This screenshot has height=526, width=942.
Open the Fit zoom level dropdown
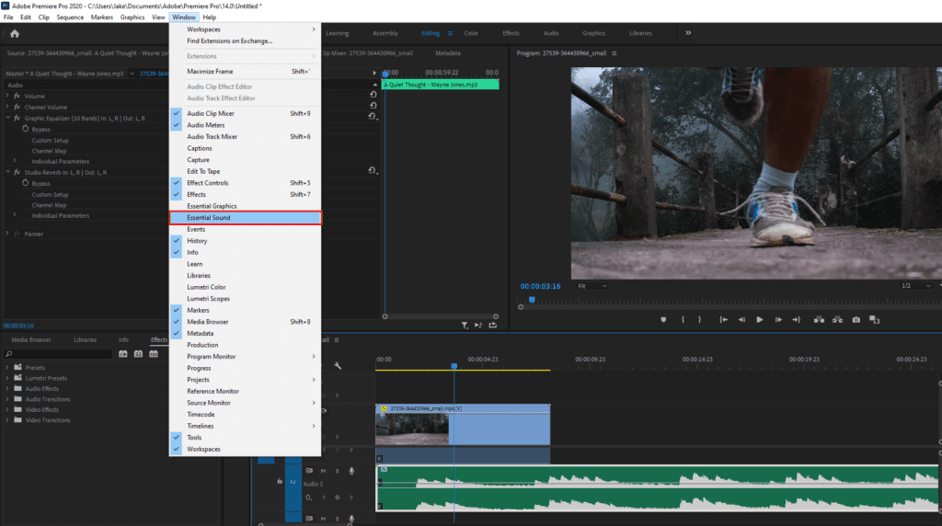[592, 286]
